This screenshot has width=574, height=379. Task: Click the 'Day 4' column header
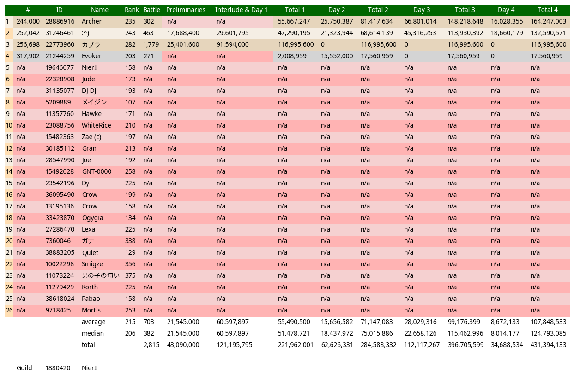tap(507, 10)
